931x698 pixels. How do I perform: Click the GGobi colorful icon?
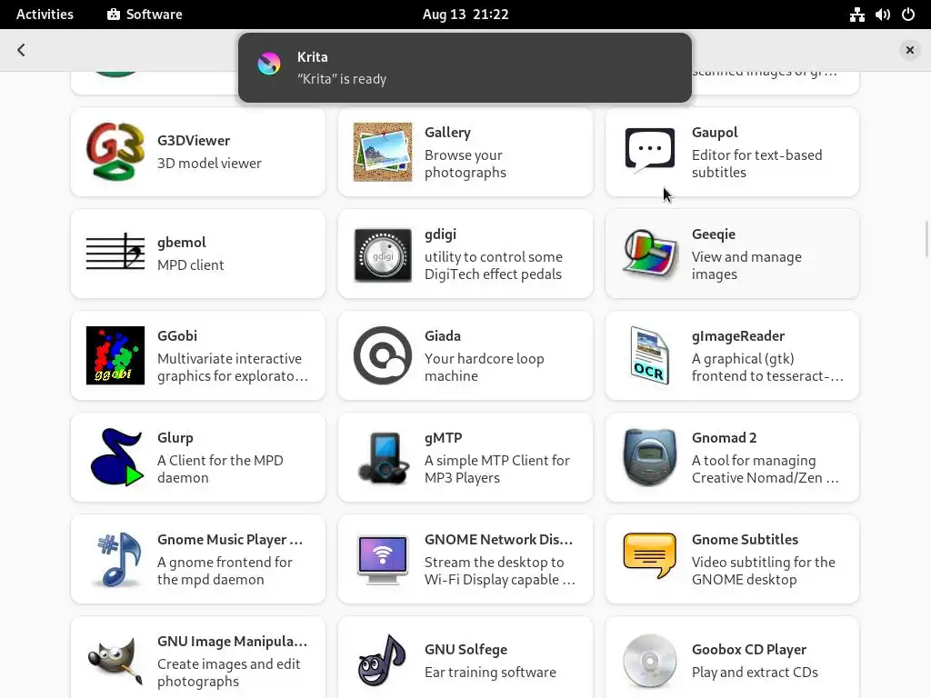pos(115,355)
